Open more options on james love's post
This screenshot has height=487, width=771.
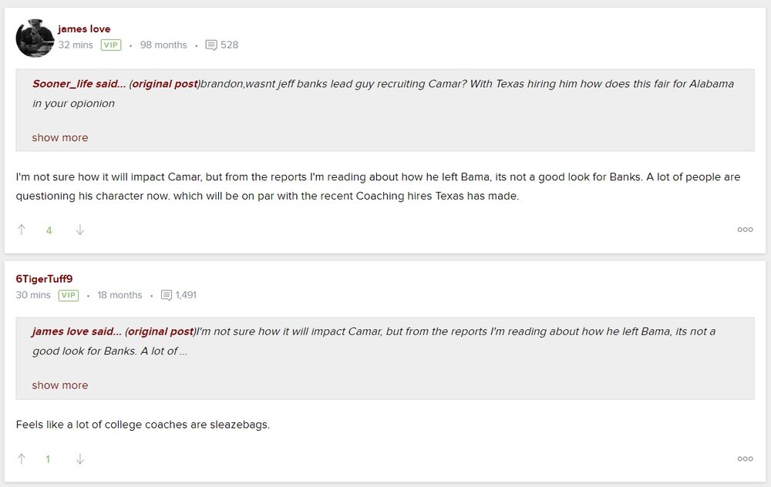tap(745, 230)
